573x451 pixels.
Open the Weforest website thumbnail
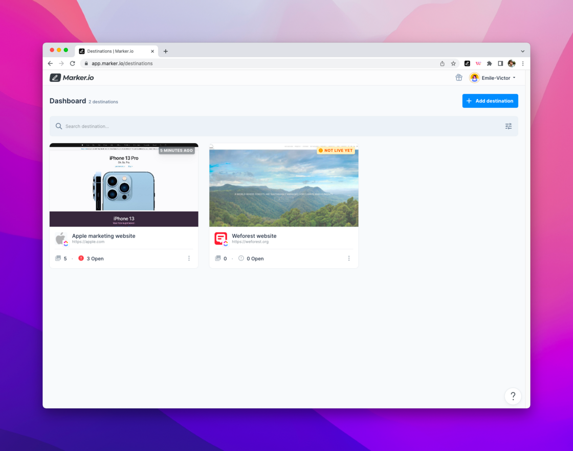tap(283, 185)
